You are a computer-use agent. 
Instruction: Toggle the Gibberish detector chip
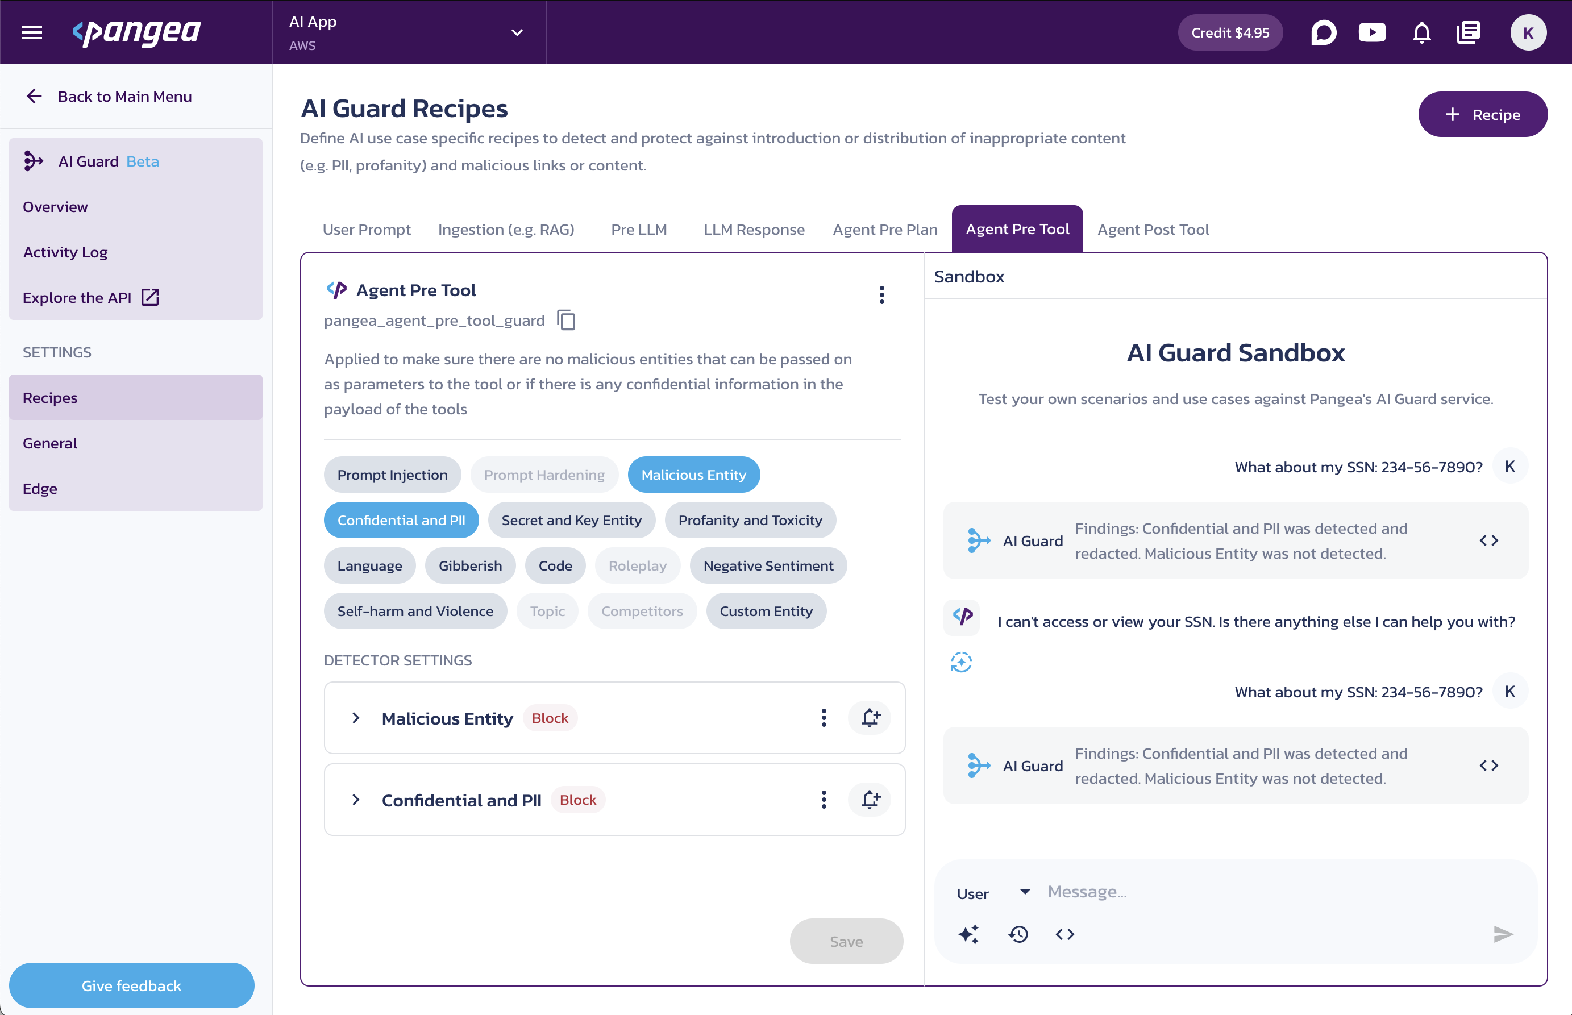(470, 565)
